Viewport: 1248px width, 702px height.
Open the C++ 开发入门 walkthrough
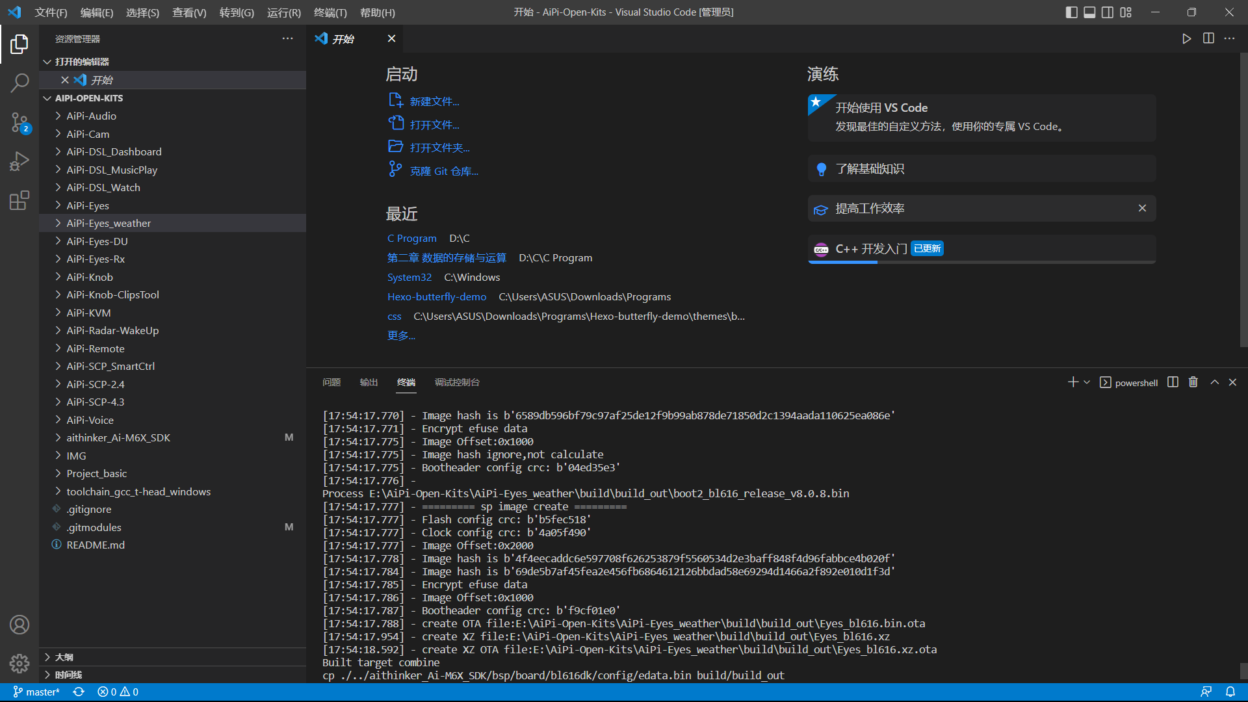pos(981,249)
